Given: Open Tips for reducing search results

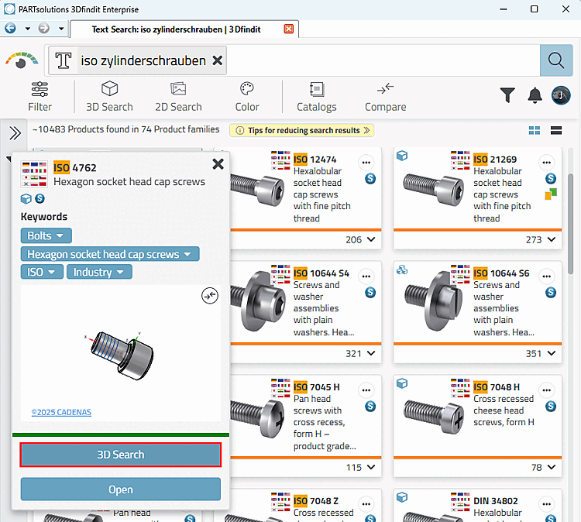Looking at the screenshot, I should point(302,130).
